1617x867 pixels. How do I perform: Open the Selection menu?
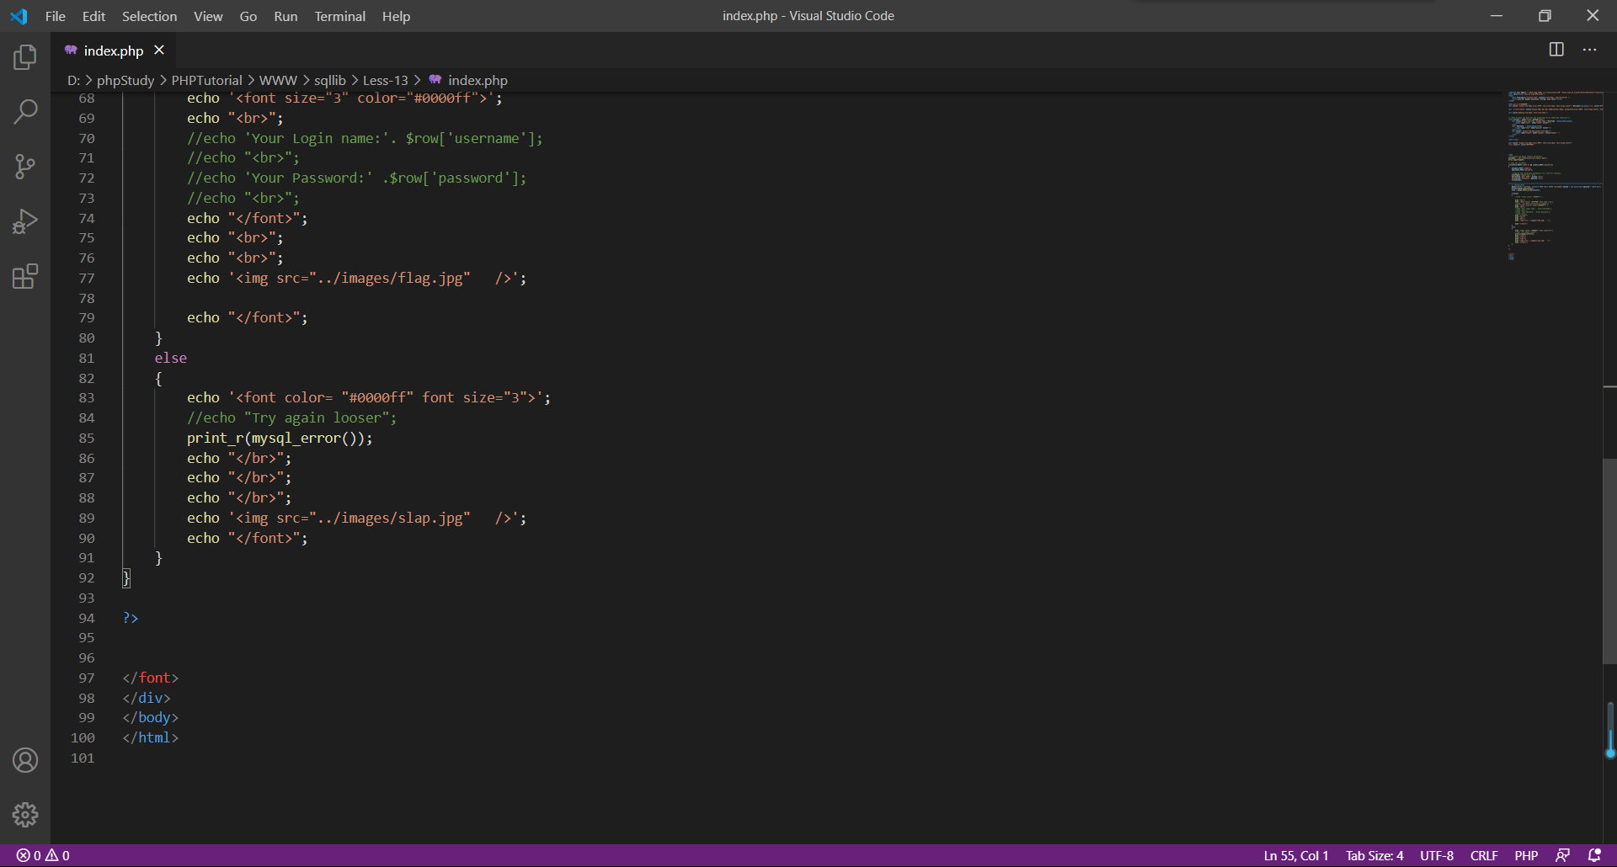coord(149,16)
